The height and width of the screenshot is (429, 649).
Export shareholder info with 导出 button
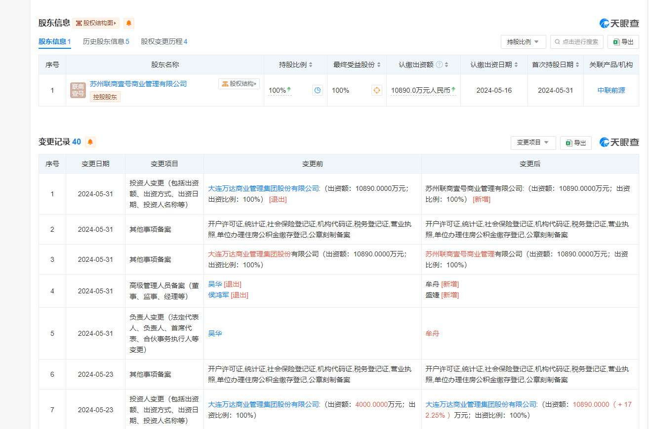(x=623, y=42)
